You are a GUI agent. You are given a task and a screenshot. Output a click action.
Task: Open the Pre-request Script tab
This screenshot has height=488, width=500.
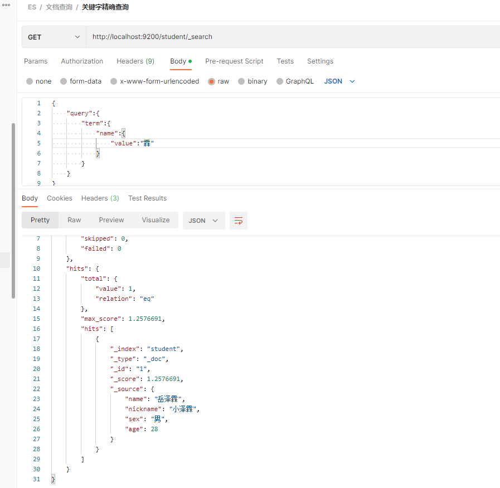[x=234, y=61]
